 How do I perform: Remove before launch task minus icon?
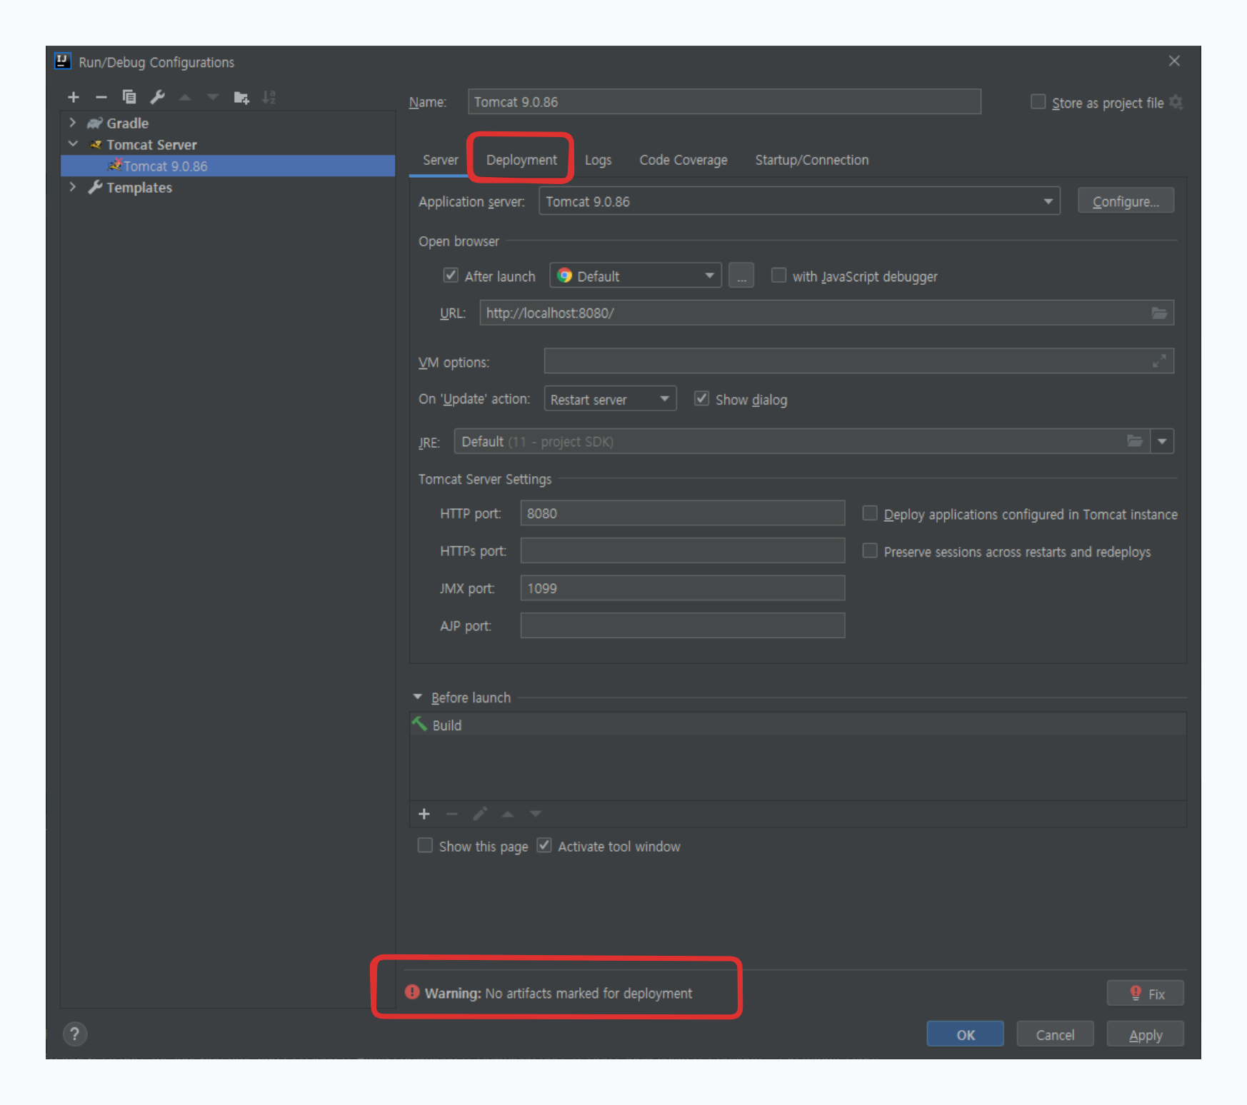point(451,814)
